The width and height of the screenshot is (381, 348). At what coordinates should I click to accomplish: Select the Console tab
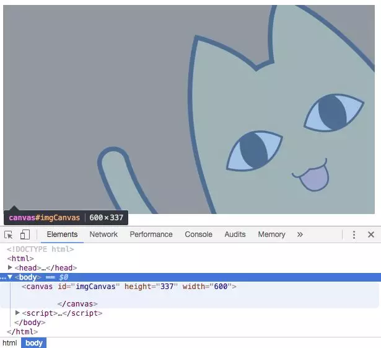[198, 234]
